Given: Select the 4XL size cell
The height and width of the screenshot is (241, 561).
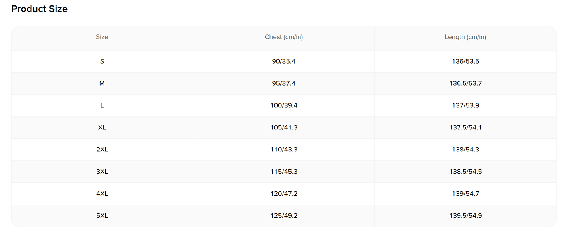Looking at the screenshot, I should coord(102,194).
